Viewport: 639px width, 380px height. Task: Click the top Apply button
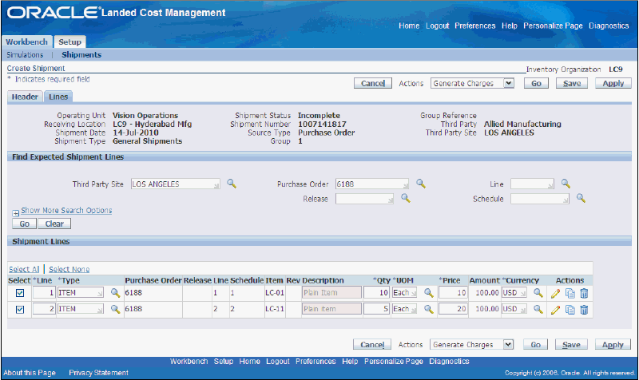pos(613,83)
